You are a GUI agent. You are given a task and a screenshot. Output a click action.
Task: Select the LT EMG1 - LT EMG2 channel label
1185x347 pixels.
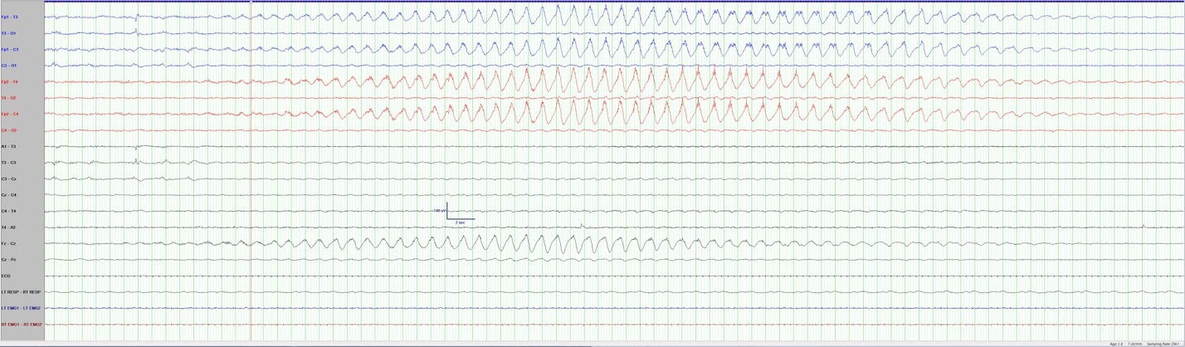[21, 308]
